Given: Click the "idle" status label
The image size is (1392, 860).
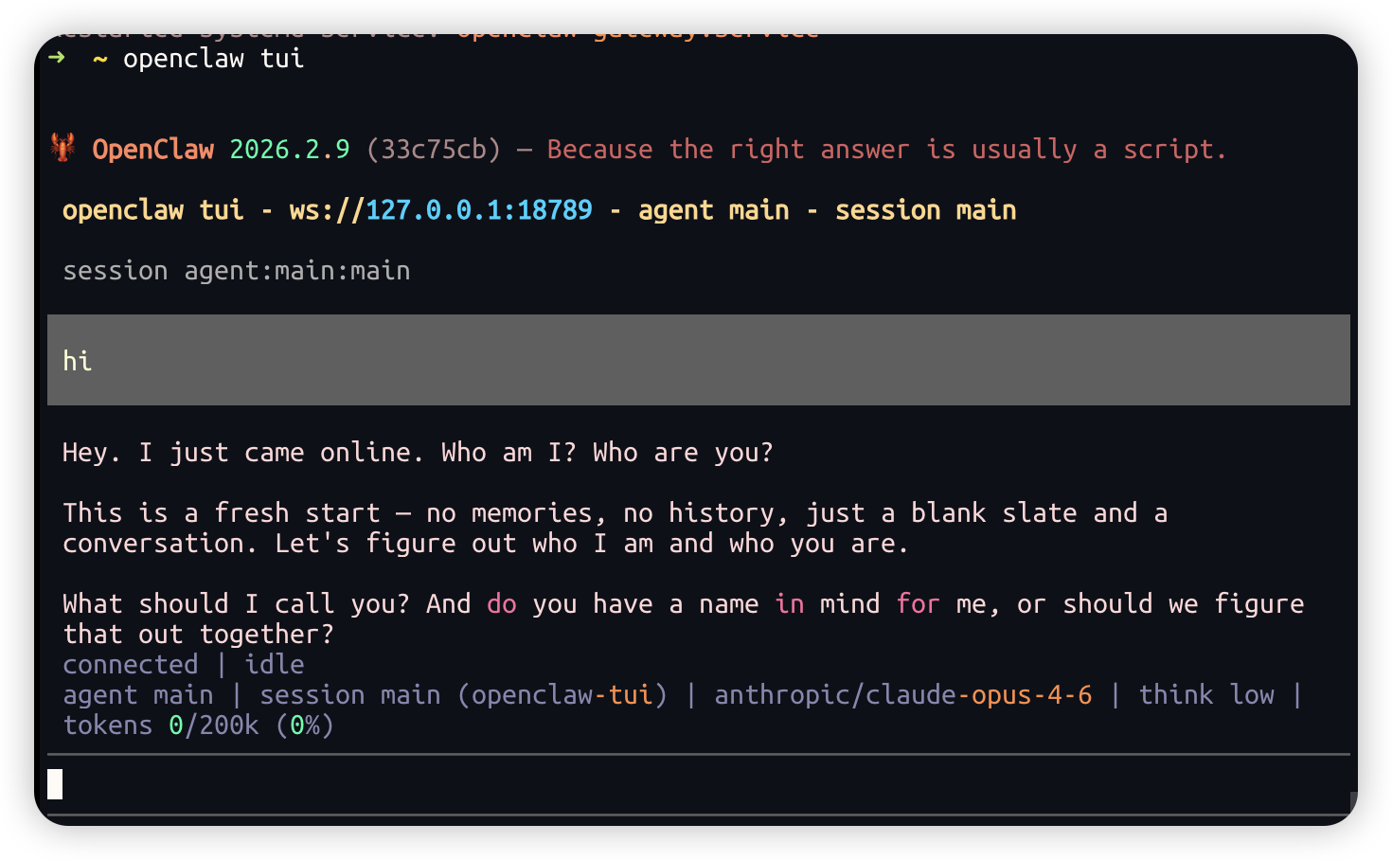Looking at the screenshot, I should [x=275, y=665].
